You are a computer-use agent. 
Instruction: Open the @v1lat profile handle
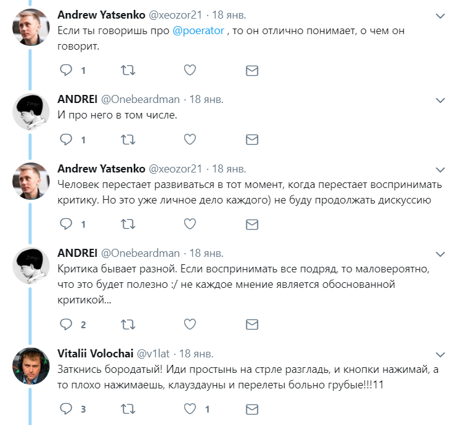click(x=153, y=354)
